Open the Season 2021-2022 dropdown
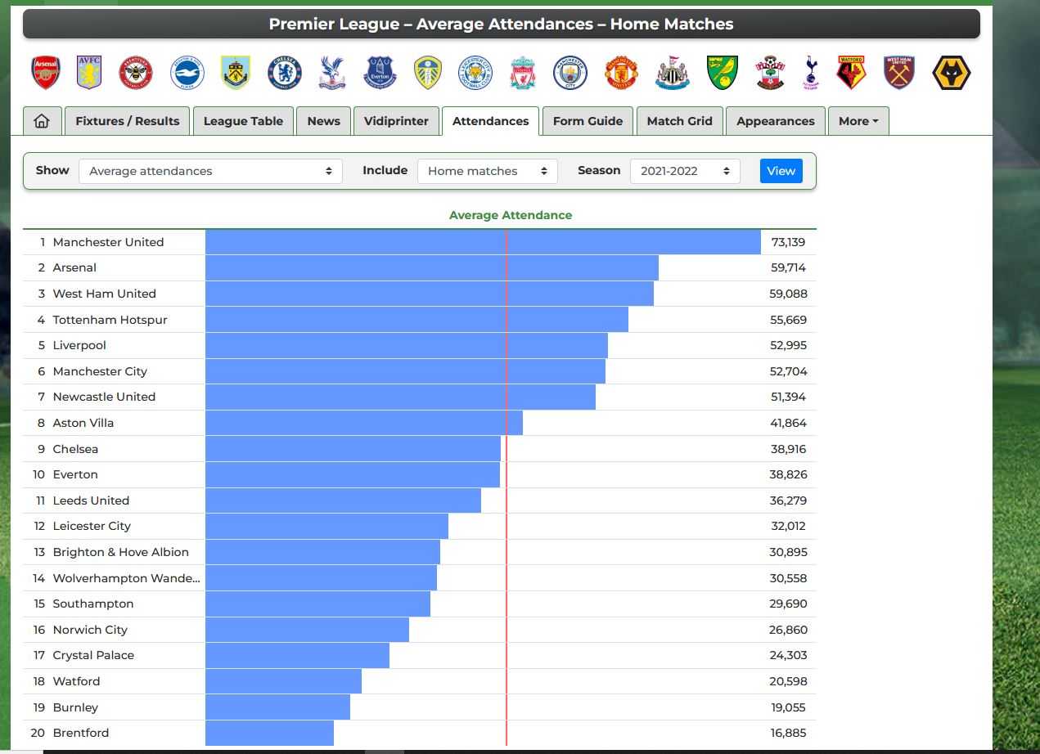This screenshot has width=1040, height=754. [x=685, y=171]
